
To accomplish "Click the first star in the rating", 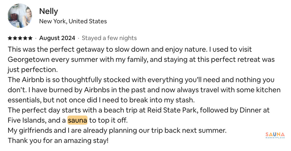I will click(10, 38).
